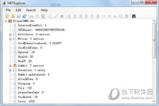Select the UUIDLeast value row
159x106 pixels.
(41, 30)
